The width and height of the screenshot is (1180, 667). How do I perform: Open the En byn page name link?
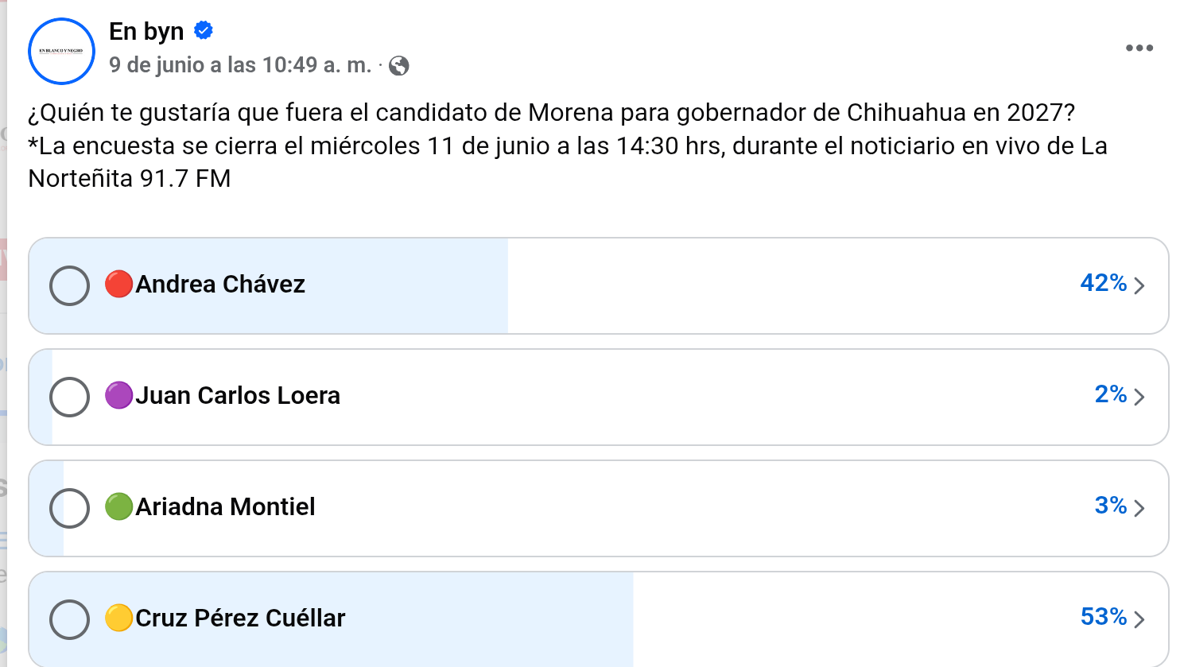coord(146,31)
